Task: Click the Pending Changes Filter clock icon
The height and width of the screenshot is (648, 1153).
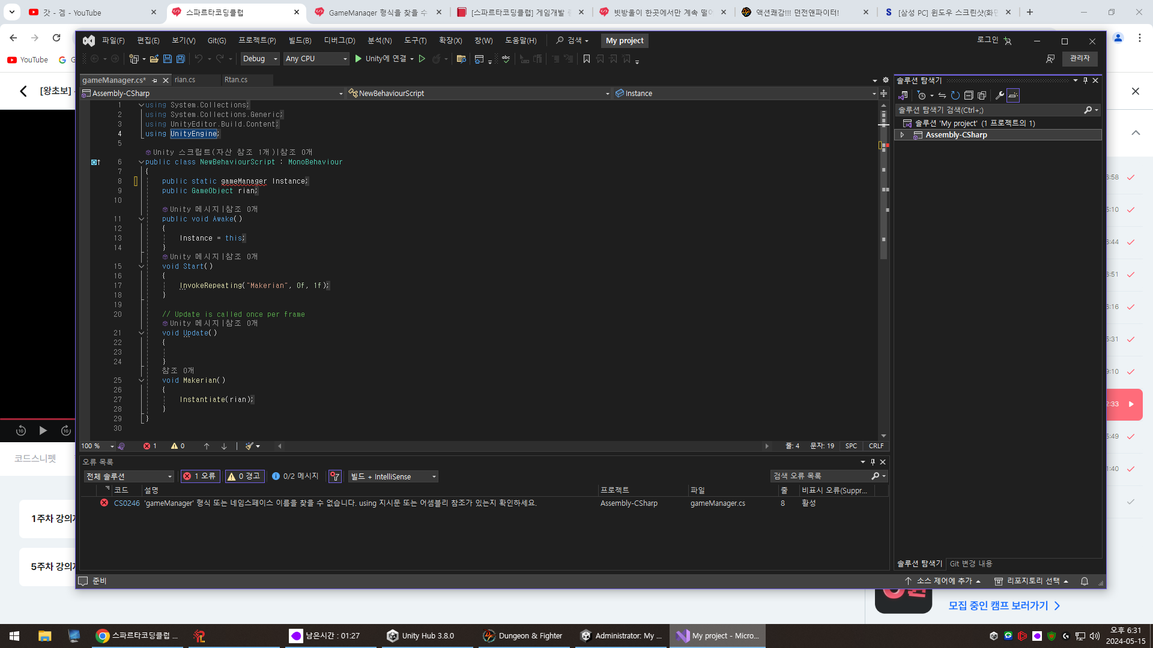Action: 922,95
